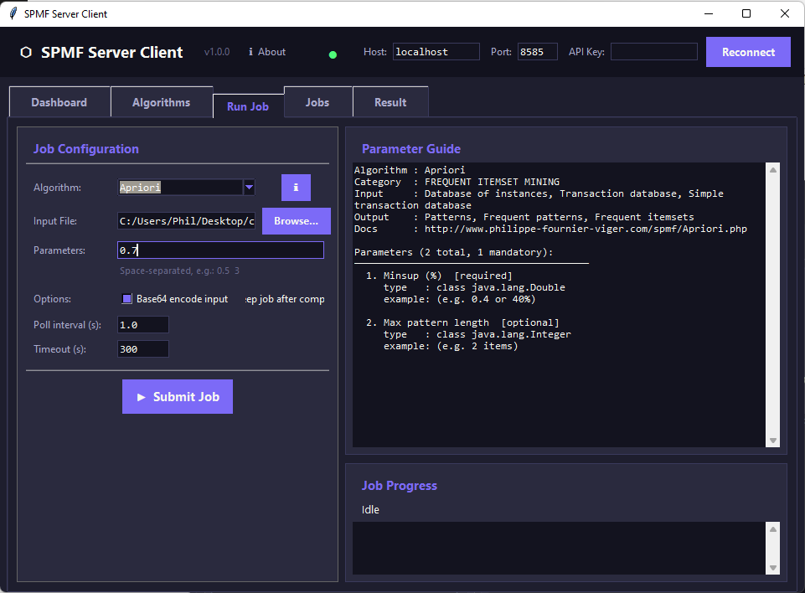Show the Result tab
Image resolution: width=805 pixels, height=593 pixels.
(390, 102)
